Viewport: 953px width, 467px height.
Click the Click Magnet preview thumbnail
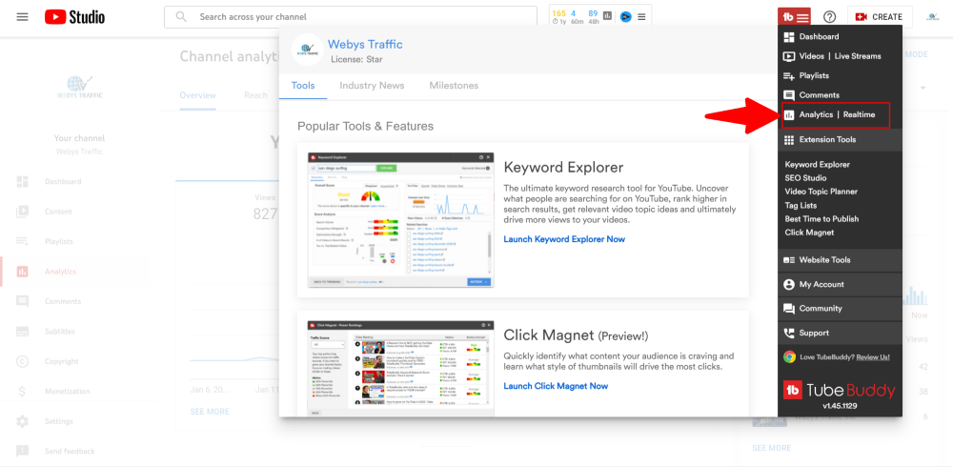click(400, 369)
